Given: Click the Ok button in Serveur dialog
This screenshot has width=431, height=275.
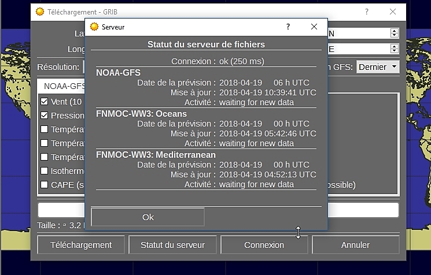Looking at the screenshot, I should (x=148, y=217).
